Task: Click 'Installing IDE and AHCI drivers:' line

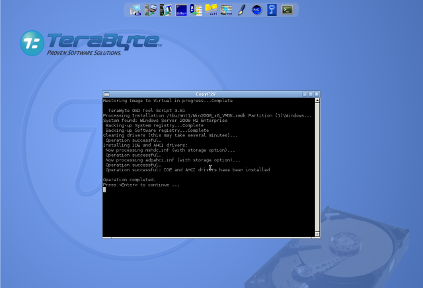Action: coord(145,145)
